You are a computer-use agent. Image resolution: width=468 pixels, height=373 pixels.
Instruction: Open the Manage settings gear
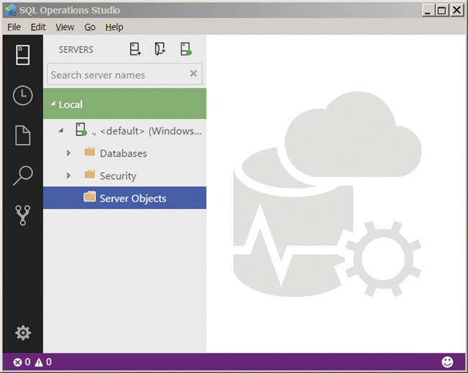23,333
